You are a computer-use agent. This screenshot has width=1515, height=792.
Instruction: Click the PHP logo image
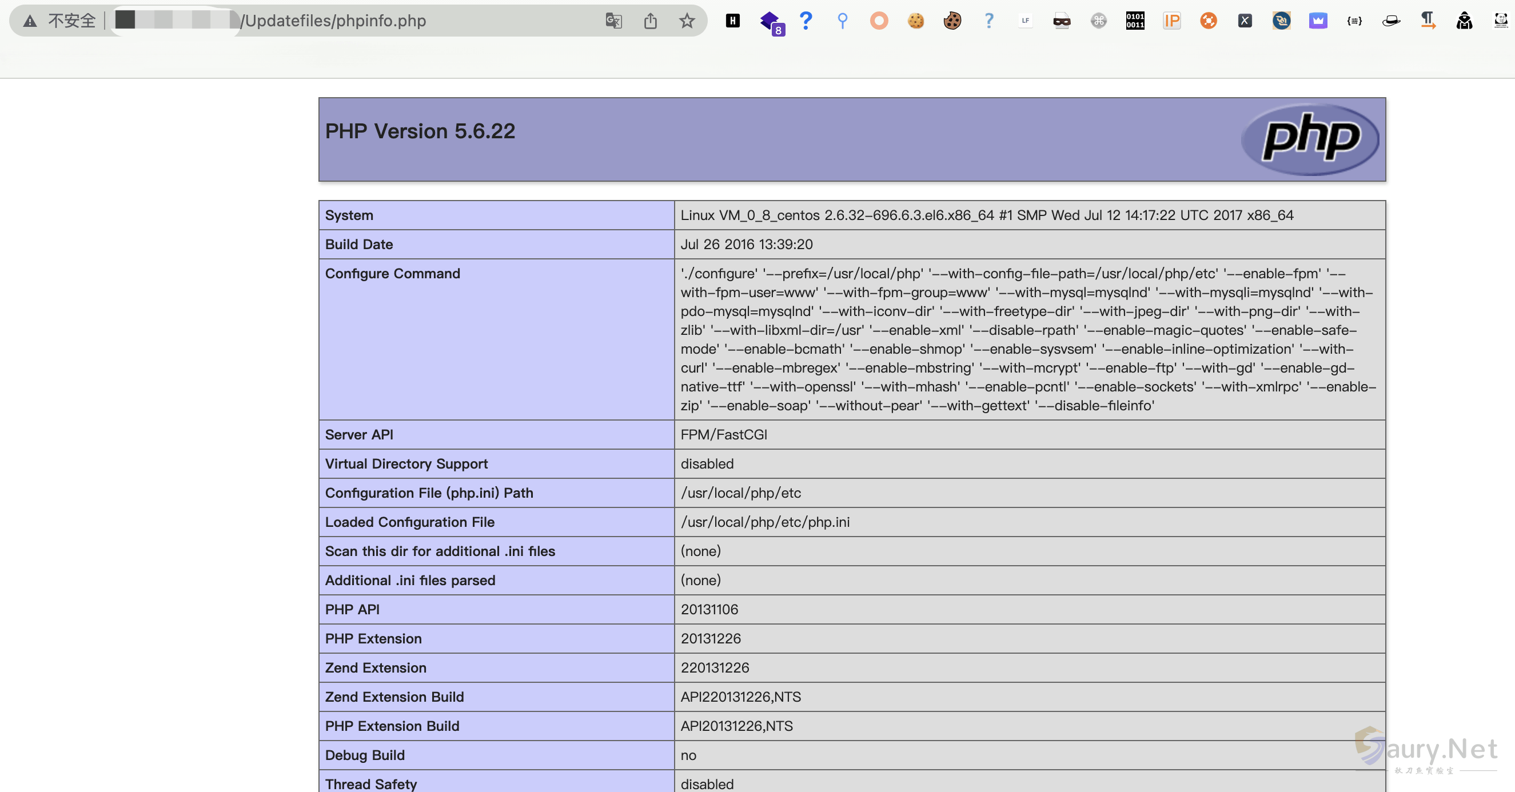point(1310,139)
